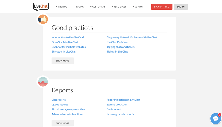222x127 pixels.
Task: Open Shortcuts in LiveChat article
Action: pos(63,52)
